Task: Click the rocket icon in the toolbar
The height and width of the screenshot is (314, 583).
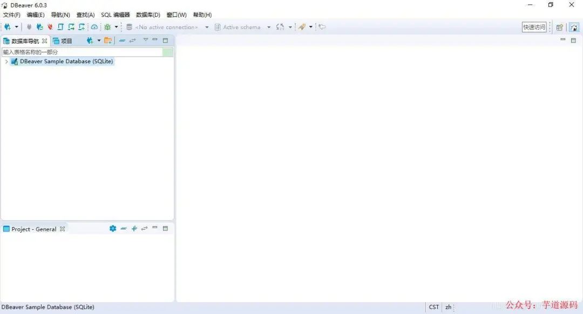Action: (302, 27)
